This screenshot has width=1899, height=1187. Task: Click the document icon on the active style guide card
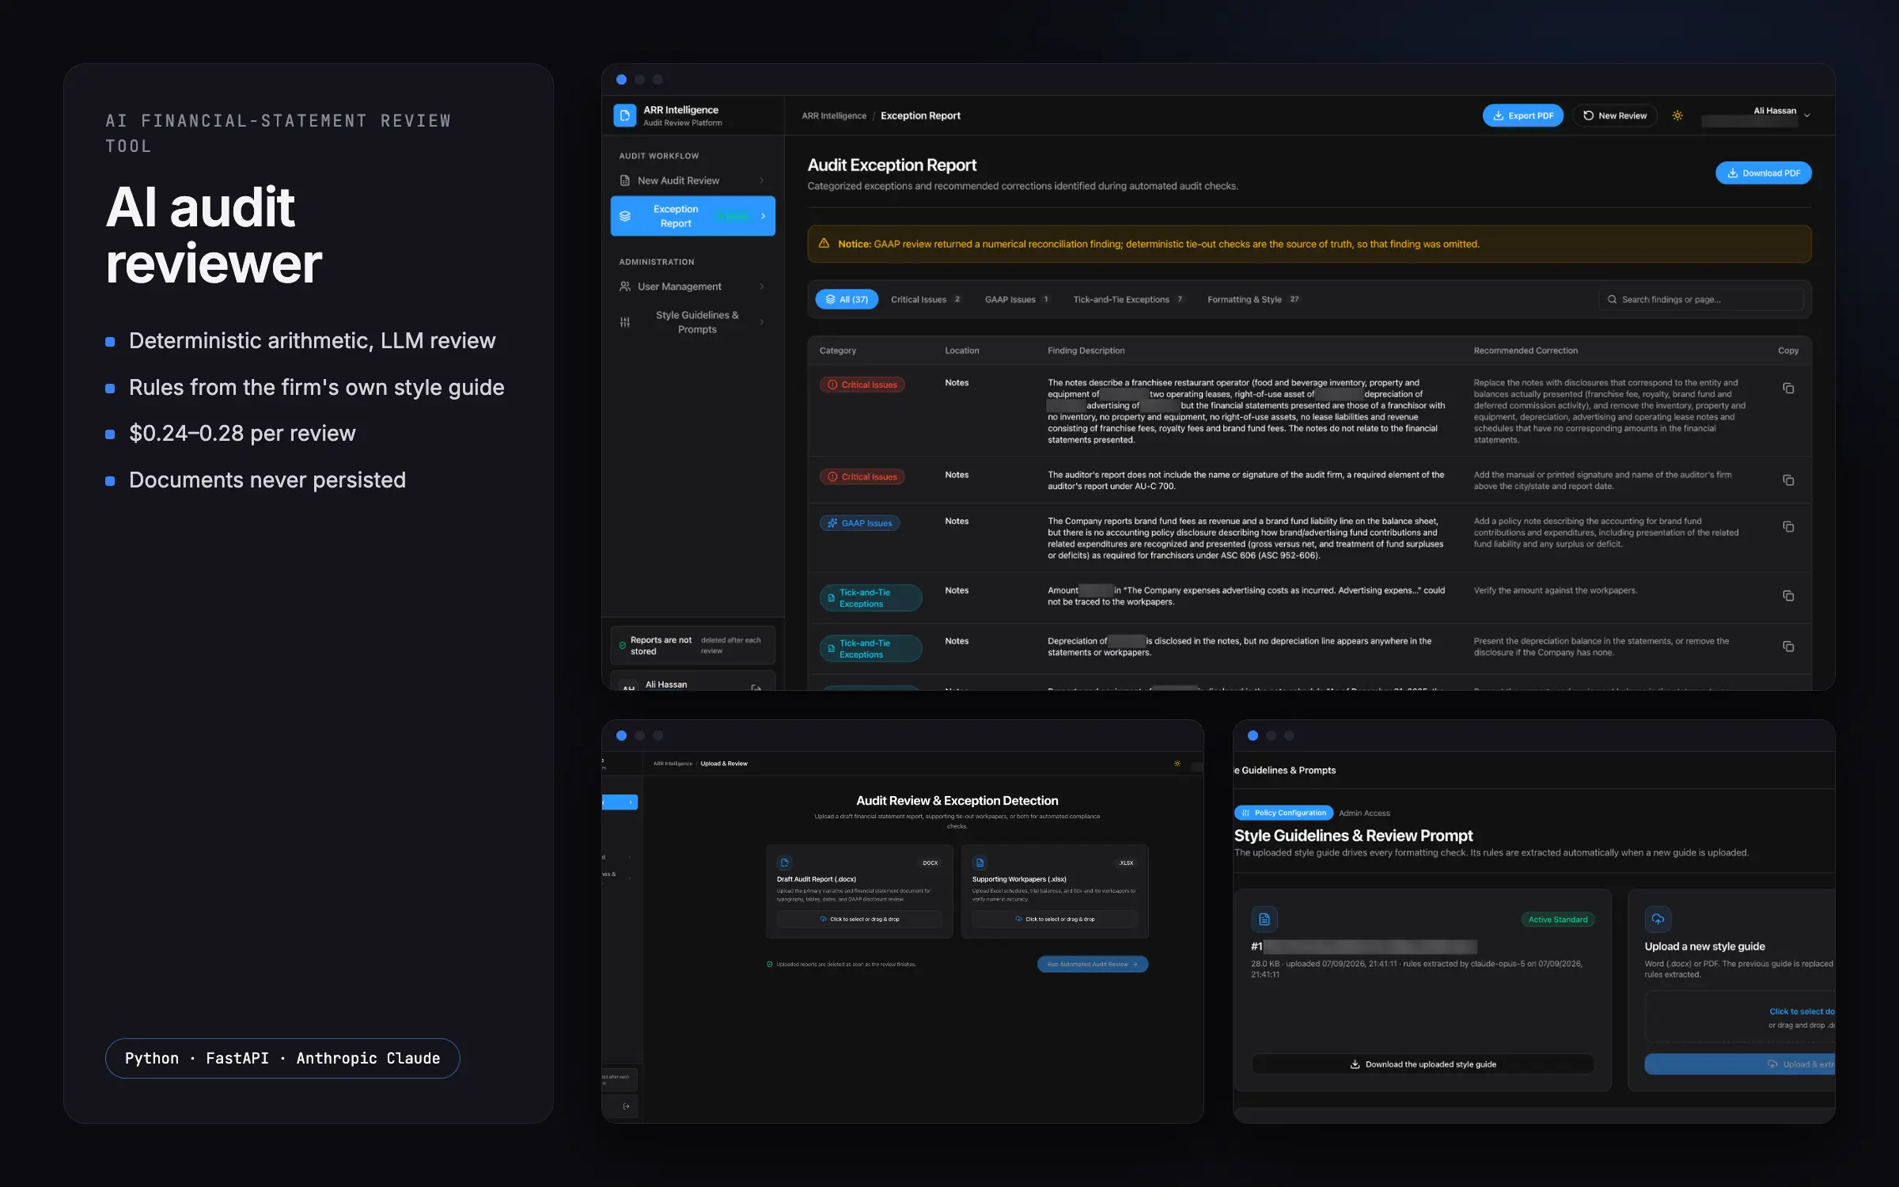(x=1264, y=920)
